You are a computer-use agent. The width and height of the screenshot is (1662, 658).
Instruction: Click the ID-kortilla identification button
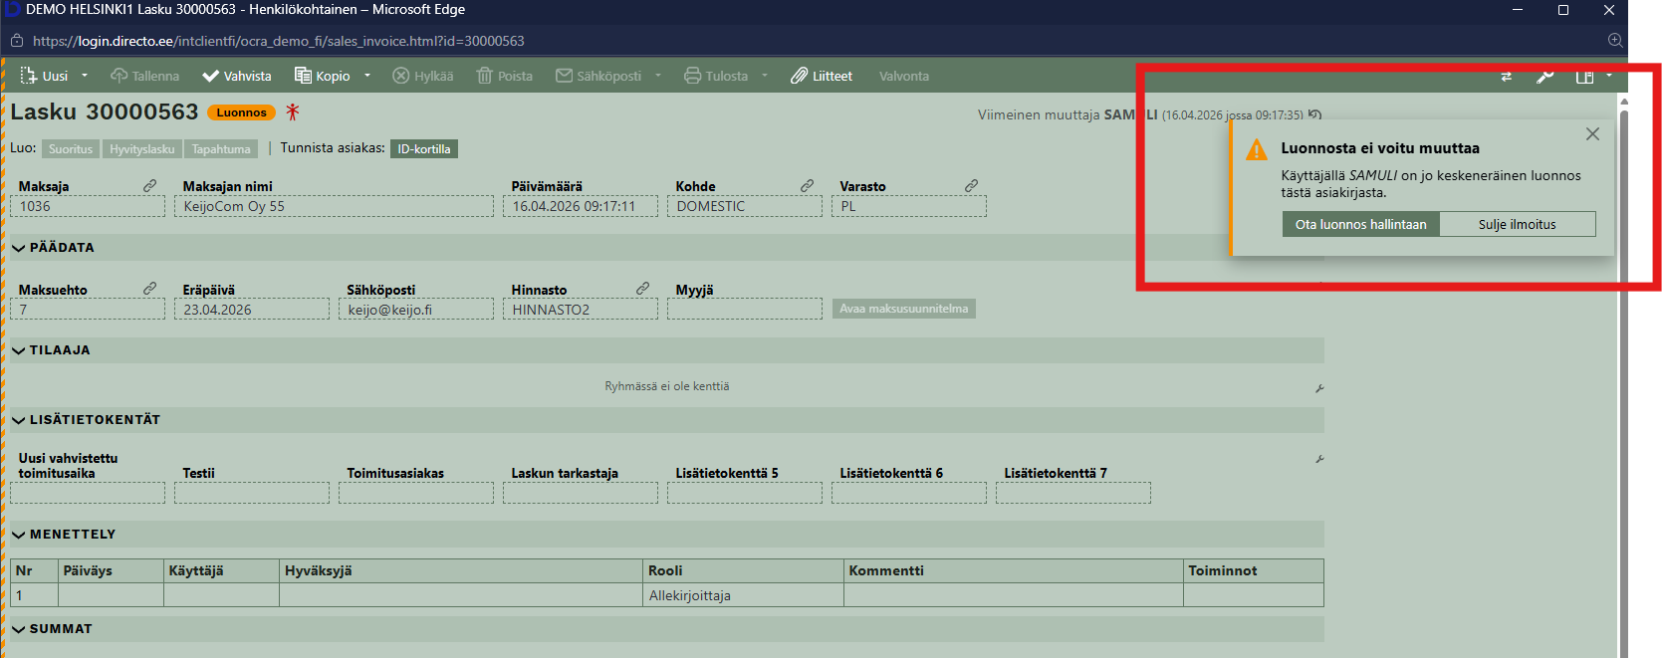pyautogui.click(x=424, y=149)
